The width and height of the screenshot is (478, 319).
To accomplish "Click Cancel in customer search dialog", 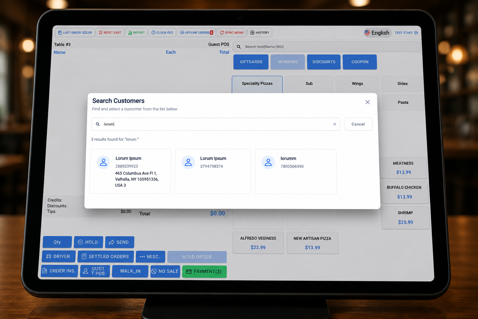I will coord(358,124).
